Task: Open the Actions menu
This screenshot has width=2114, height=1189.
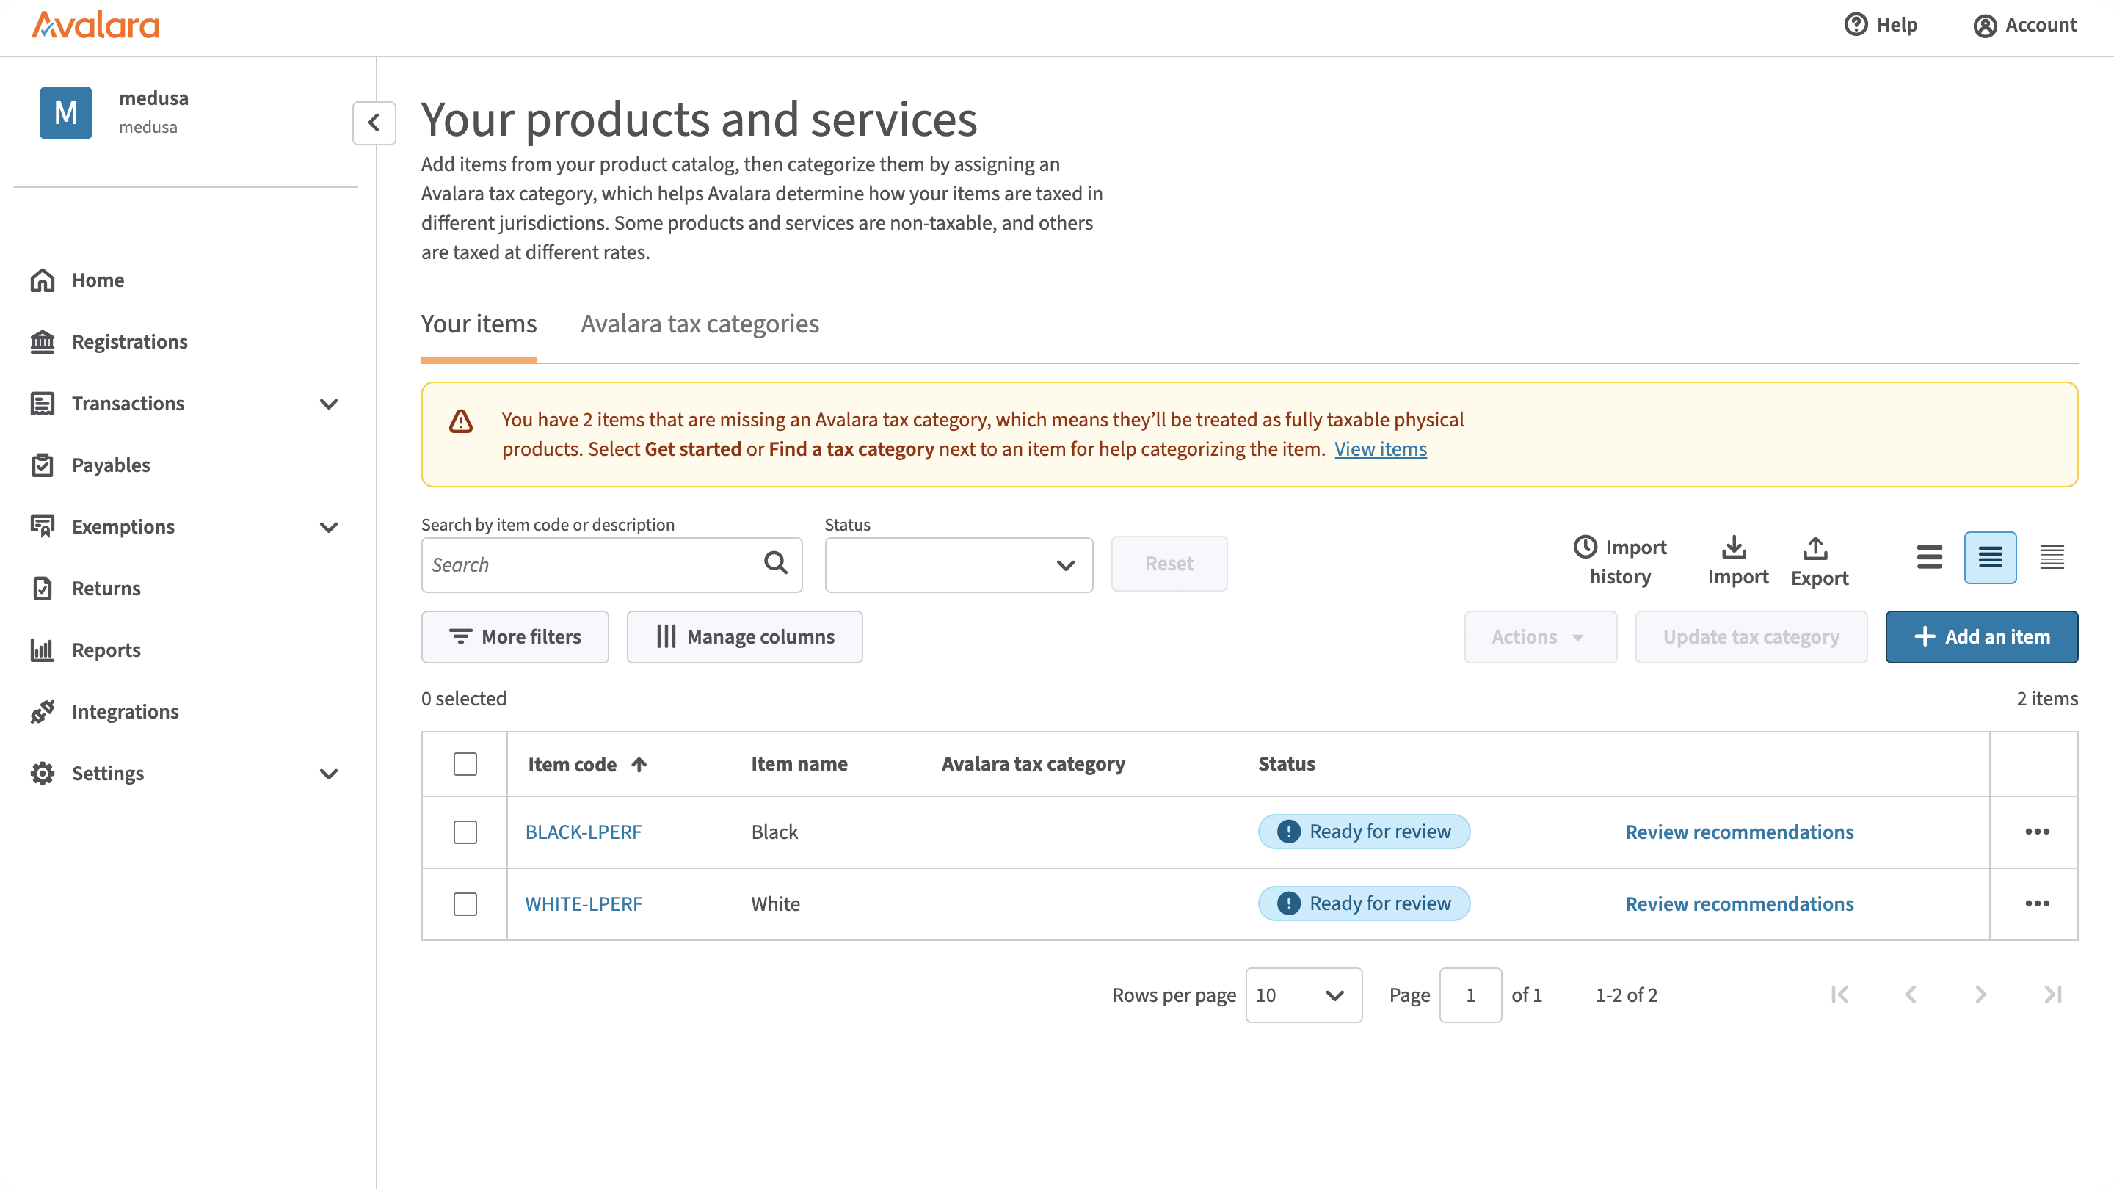Action: [1539, 637]
